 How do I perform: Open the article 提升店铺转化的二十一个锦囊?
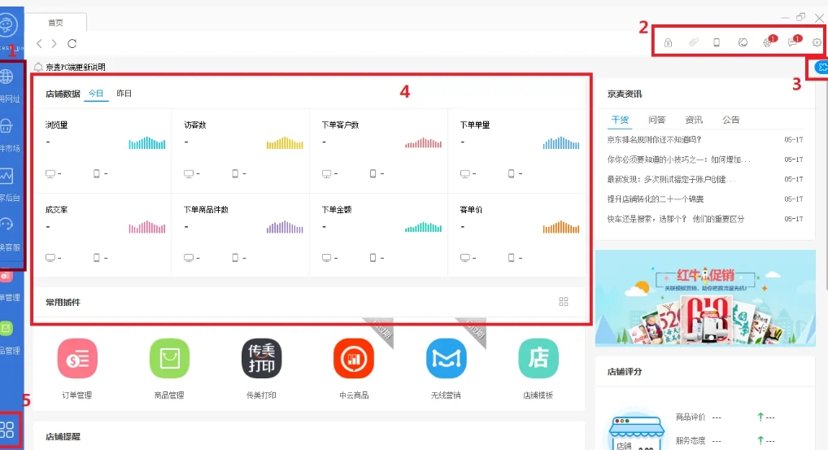click(x=656, y=199)
